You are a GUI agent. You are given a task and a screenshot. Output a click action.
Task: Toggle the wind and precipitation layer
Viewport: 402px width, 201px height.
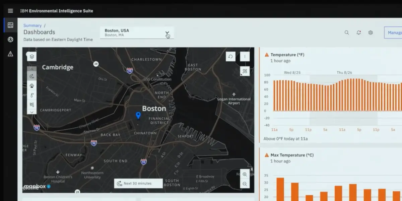click(x=32, y=105)
